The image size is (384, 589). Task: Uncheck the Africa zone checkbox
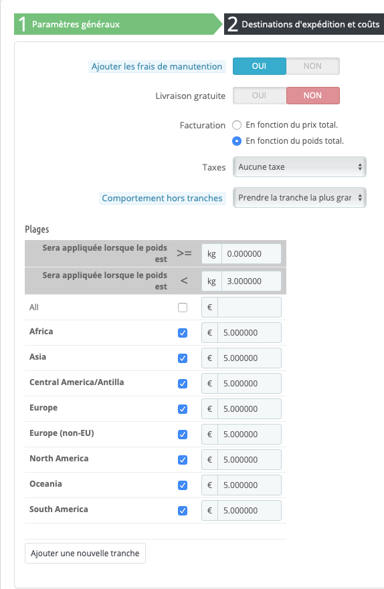point(183,333)
